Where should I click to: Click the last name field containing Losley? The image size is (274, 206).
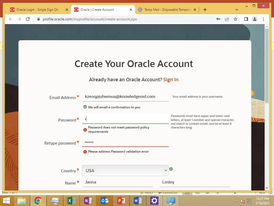[195, 182]
